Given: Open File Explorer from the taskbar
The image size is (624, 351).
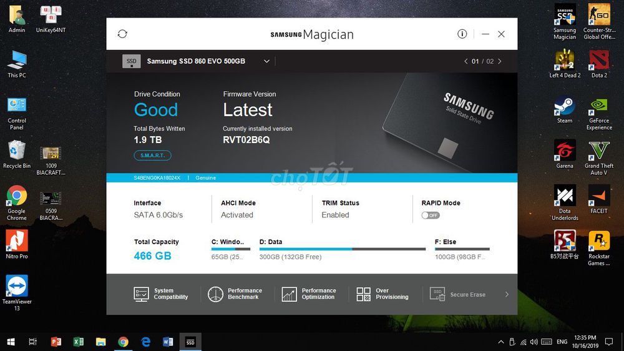Looking at the screenshot, I should coord(100,342).
